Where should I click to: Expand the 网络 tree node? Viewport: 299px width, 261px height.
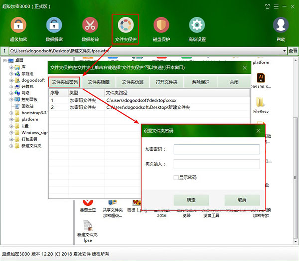(11, 93)
